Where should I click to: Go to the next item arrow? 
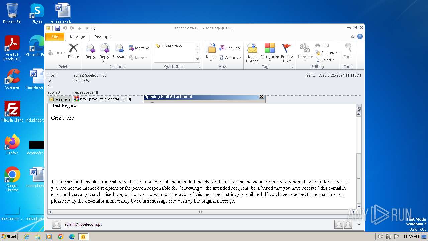(87, 28)
